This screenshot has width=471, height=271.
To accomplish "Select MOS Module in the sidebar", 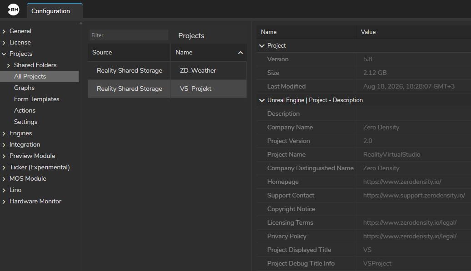I will coord(28,178).
